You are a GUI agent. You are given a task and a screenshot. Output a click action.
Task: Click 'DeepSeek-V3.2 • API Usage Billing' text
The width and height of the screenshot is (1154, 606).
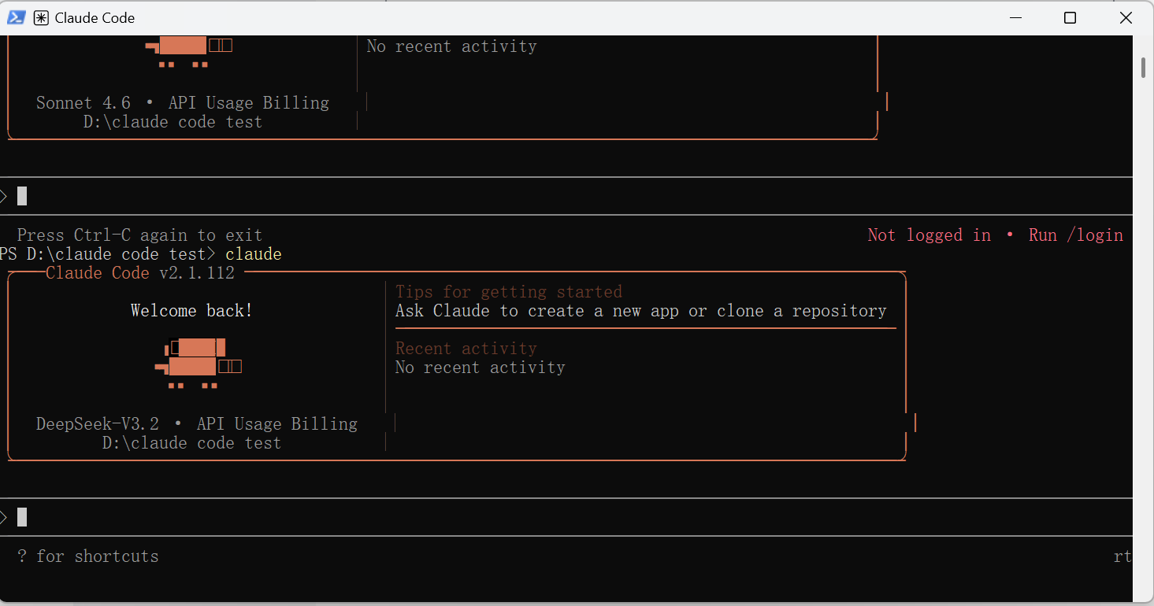click(x=197, y=424)
